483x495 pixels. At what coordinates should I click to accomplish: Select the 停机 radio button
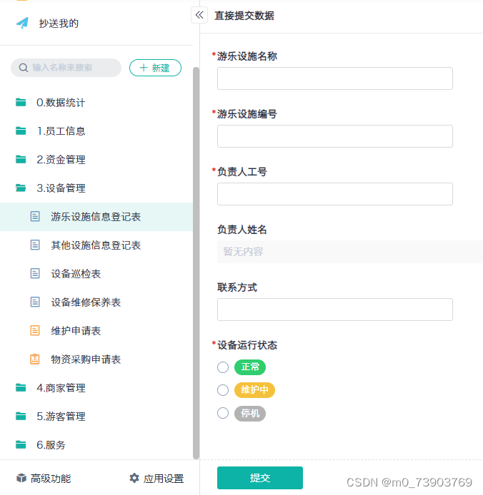pyautogui.click(x=223, y=413)
